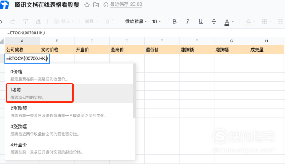Screen dimensions: 285x164
Task: Select column A header
Action: pos(22,41)
